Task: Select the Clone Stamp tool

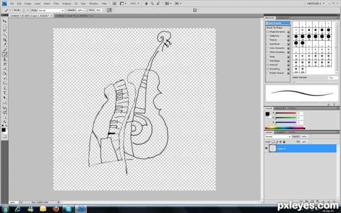Action: [5, 59]
